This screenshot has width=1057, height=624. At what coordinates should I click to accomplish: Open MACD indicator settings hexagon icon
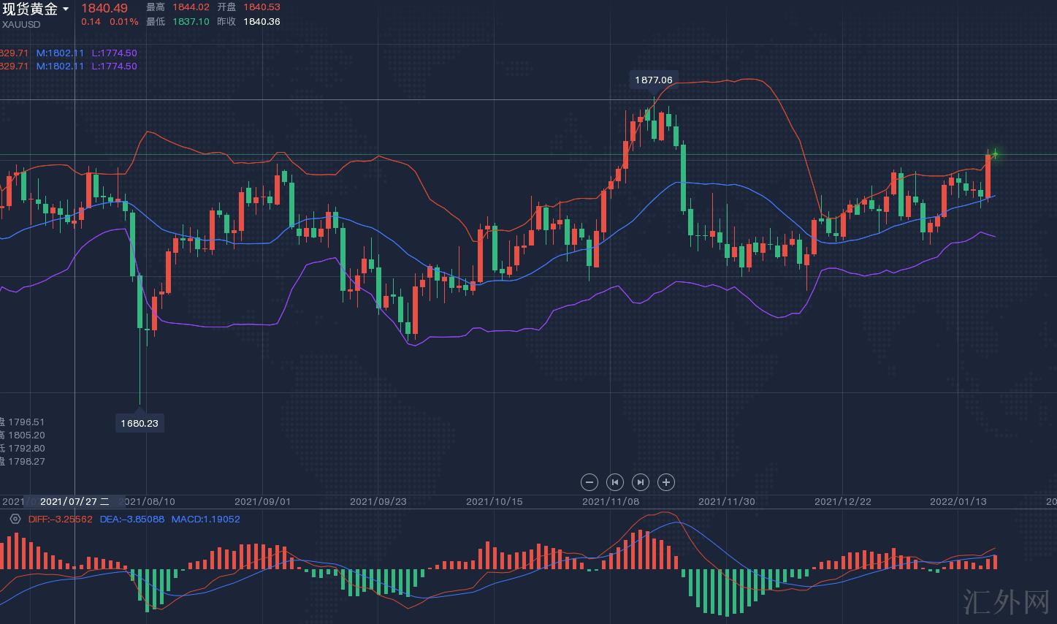point(15,519)
